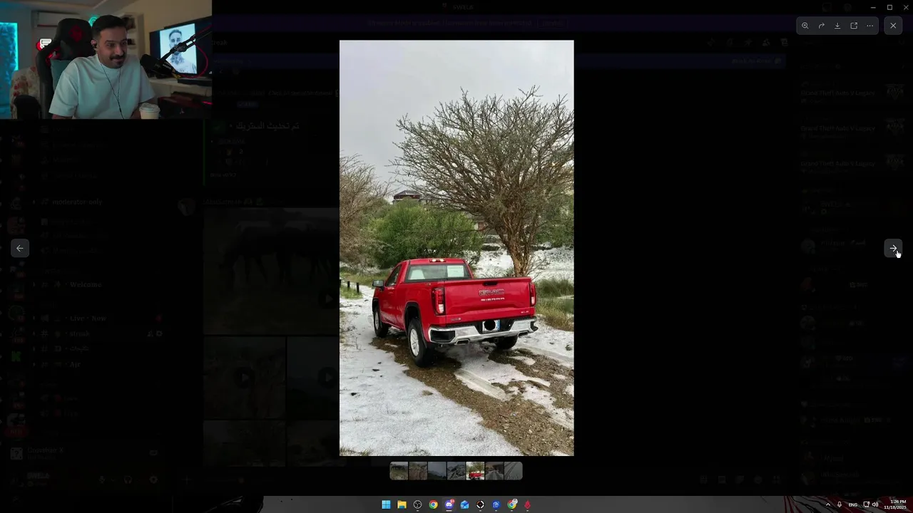
Task: Select the second thumbnail in the gallery strip
Action: click(418, 471)
